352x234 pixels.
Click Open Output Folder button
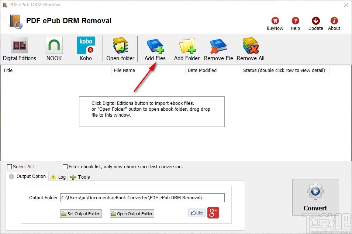click(x=132, y=214)
